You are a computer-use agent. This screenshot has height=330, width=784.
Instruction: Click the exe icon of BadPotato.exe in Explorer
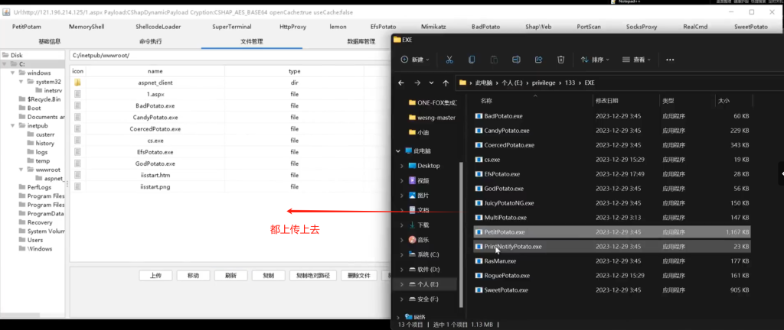pos(479,116)
